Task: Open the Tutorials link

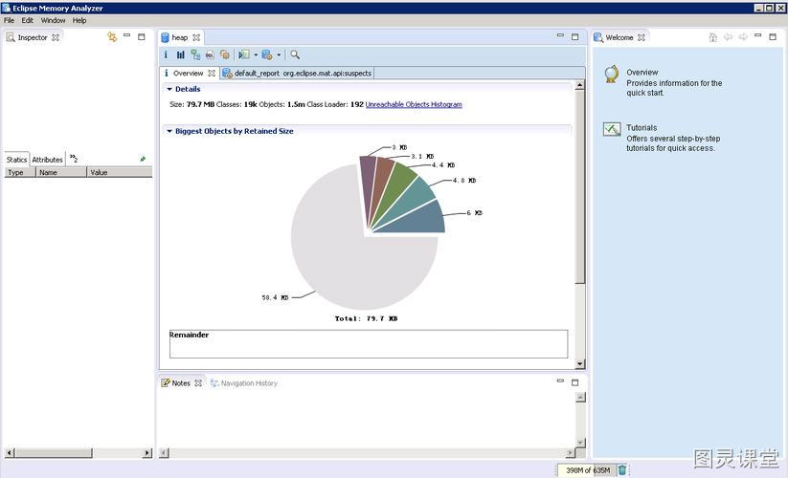Action: pos(642,128)
